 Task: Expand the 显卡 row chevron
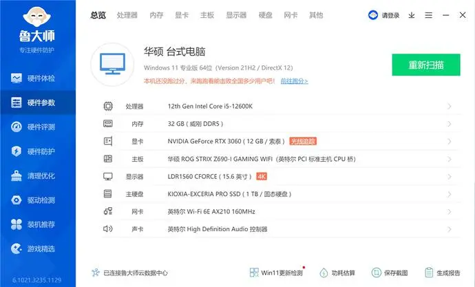point(450,141)
